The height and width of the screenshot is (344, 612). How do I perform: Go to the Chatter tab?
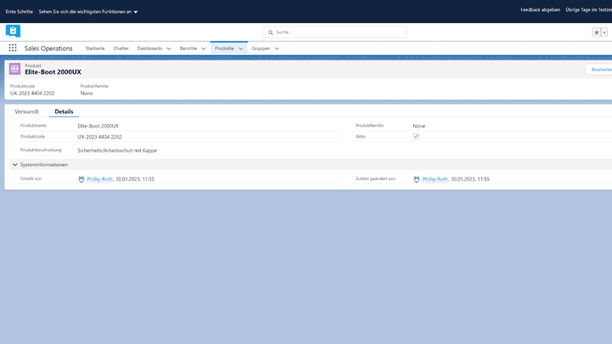click(121, 48)
